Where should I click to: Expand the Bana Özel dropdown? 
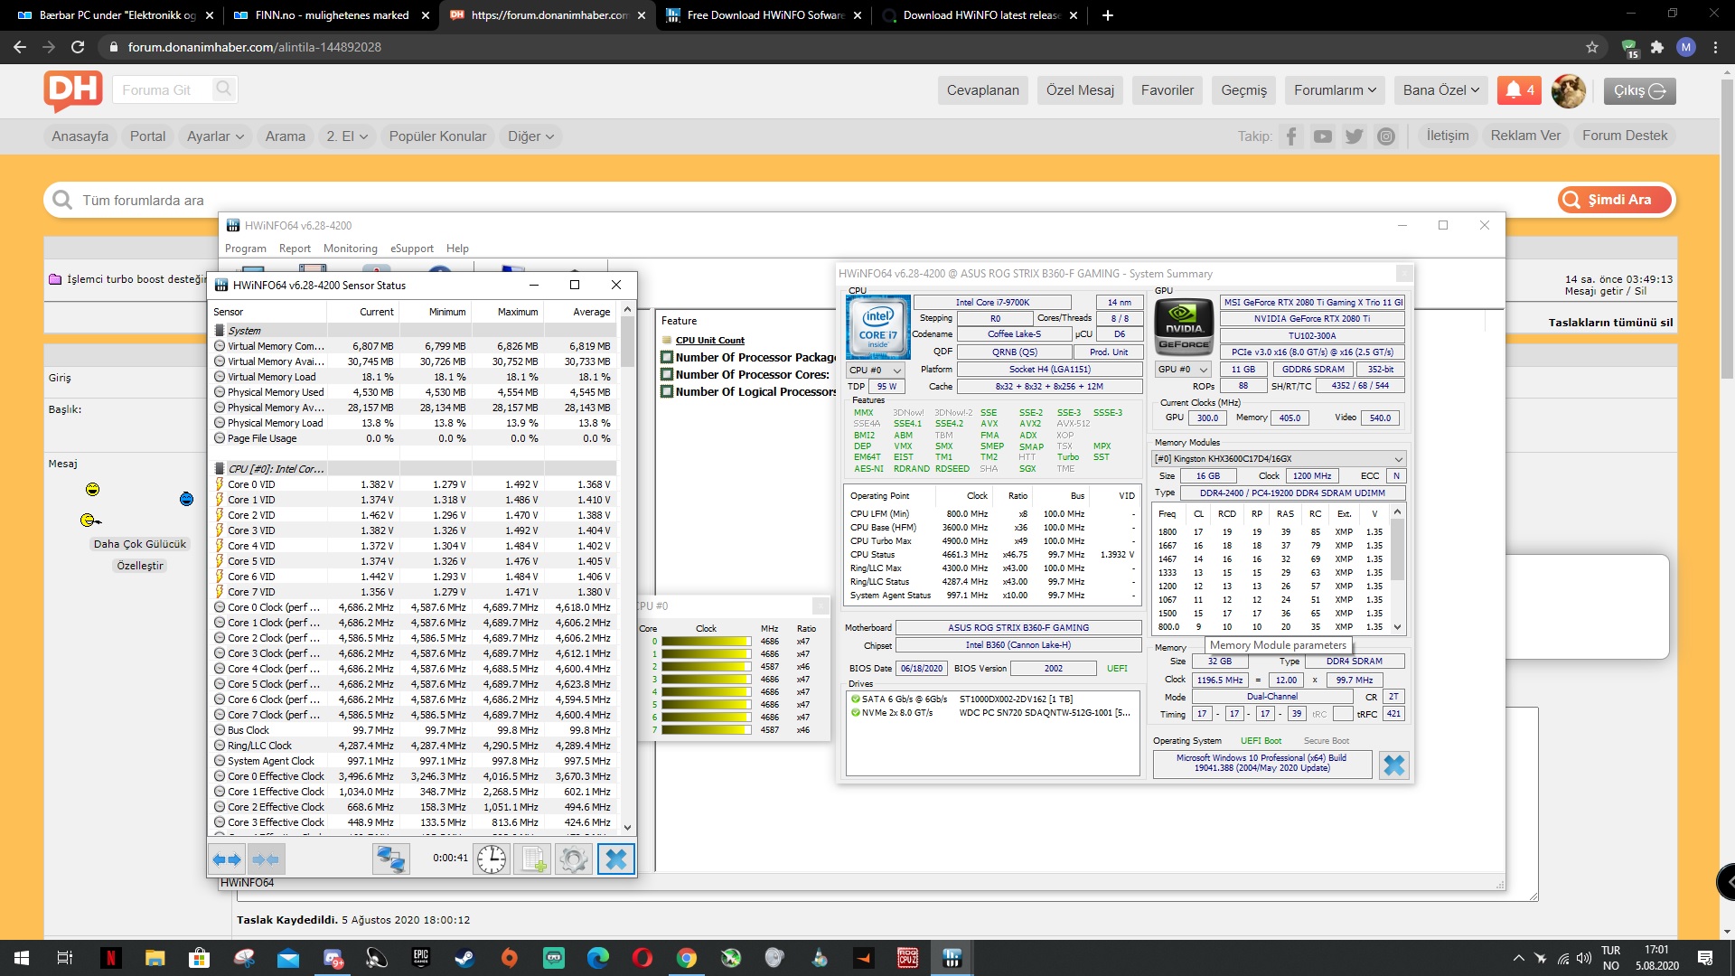coord(1440,90)
